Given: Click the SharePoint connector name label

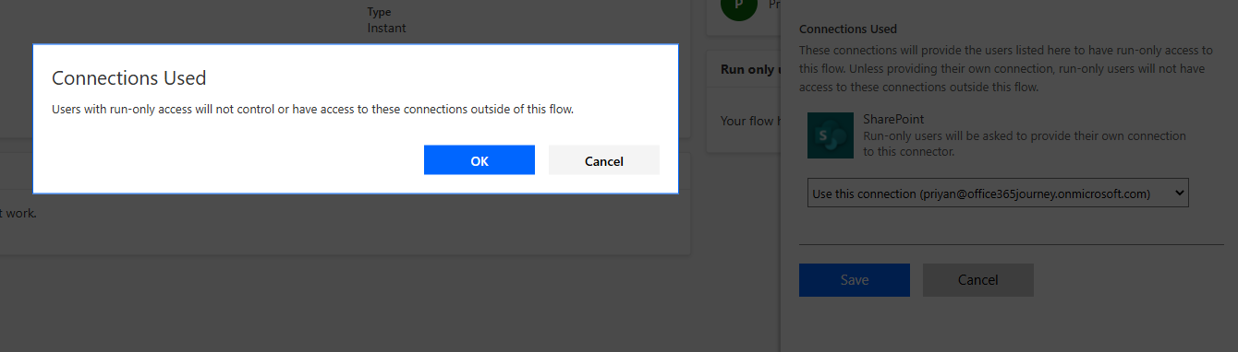Looking at the screenshot, I should pyautogui.click(x=893, y=120).
